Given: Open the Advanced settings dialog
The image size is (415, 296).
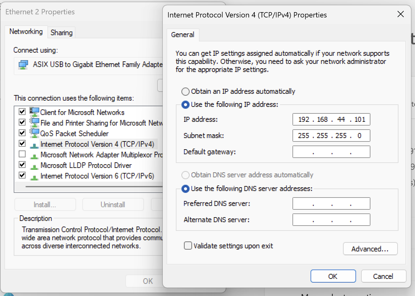Looking at the screenshot, I should point(370,249).
